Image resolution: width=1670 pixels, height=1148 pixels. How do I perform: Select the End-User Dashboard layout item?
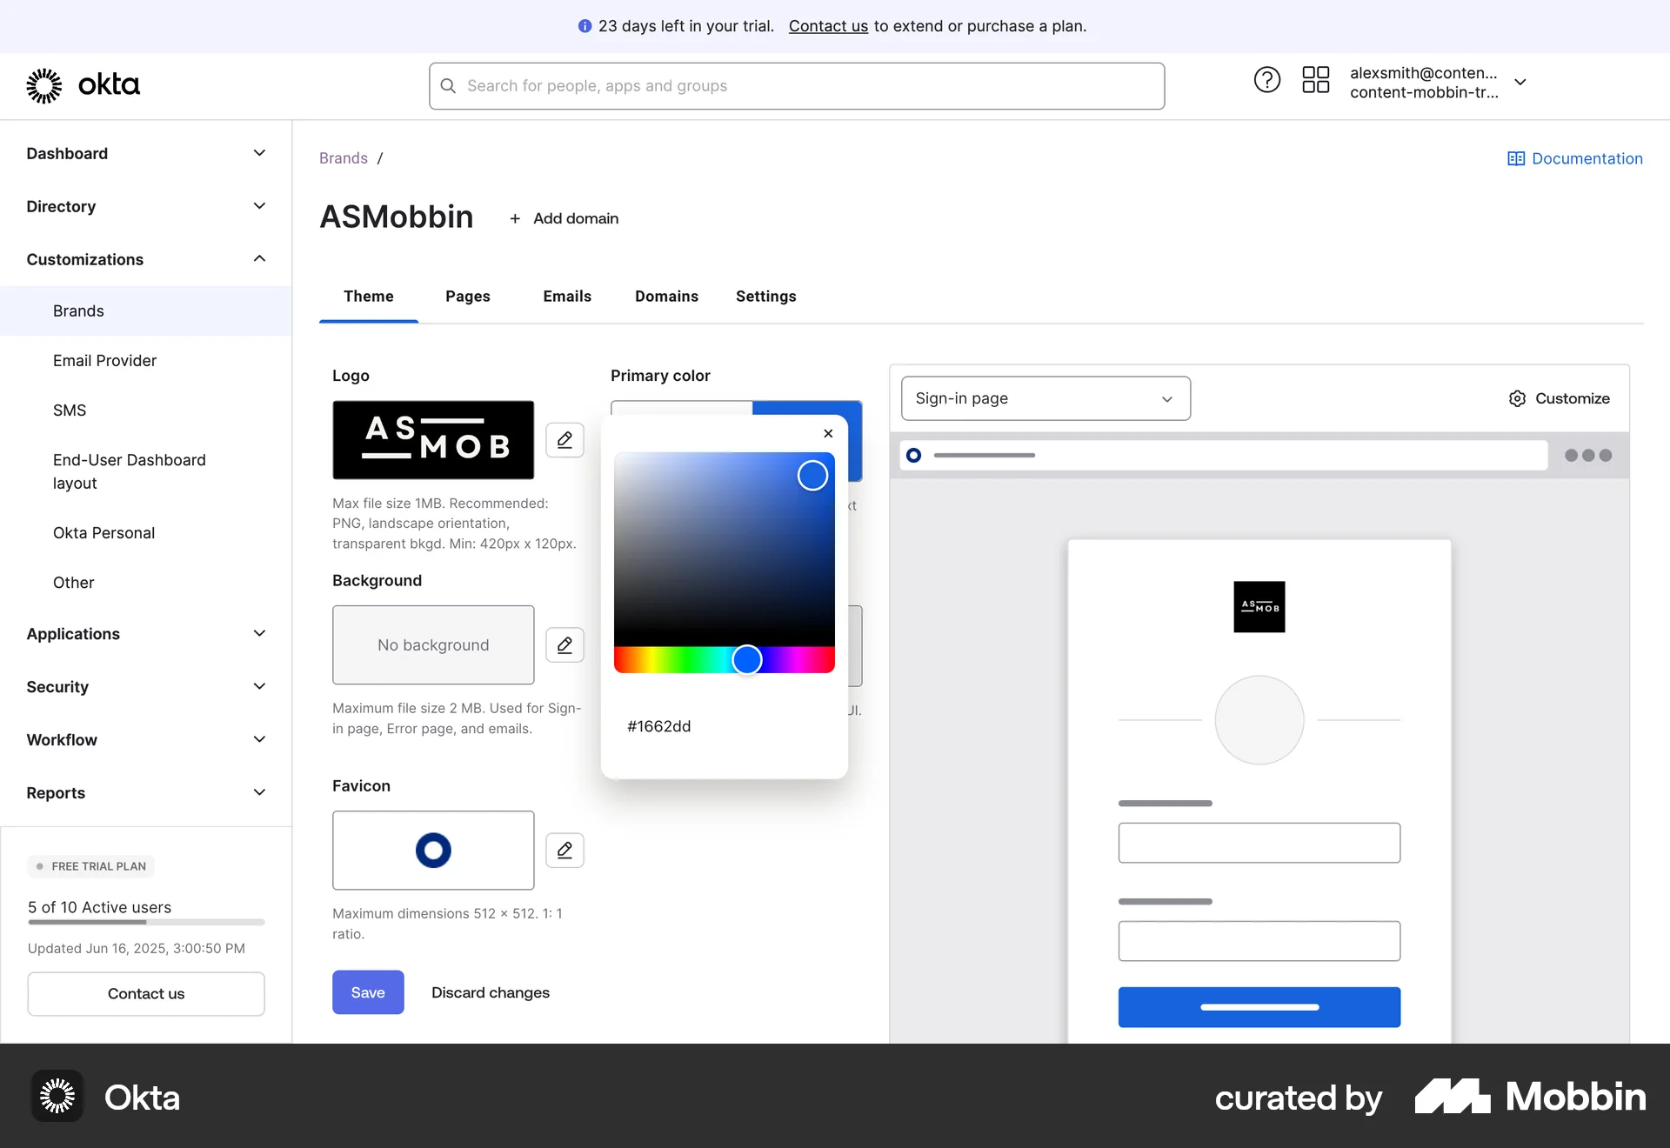coord(129,471)
